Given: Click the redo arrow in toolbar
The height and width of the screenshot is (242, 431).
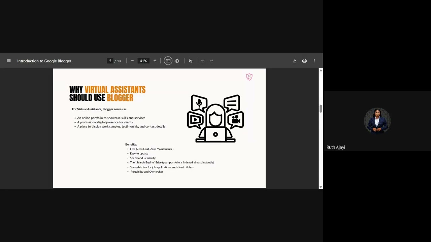Looking at the screenshot, I should [x=211, y=61].
